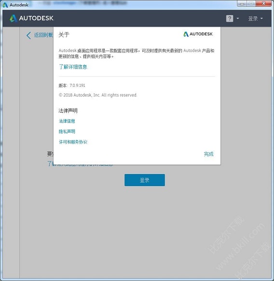Close the Autodesk window

(263, 3)
